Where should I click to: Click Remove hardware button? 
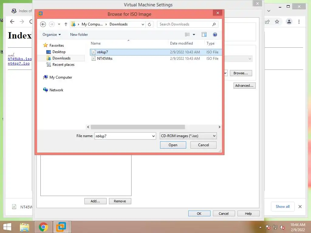coord(120,201)
